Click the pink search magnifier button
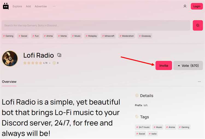This screenshot has height=139, width=205. point(198,25)
